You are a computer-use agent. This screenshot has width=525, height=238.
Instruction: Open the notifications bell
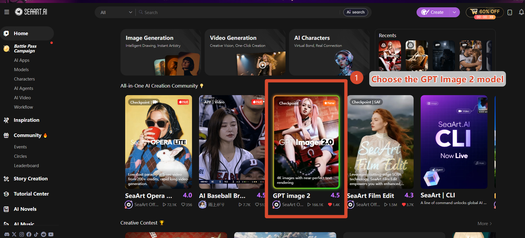point(521,12)
